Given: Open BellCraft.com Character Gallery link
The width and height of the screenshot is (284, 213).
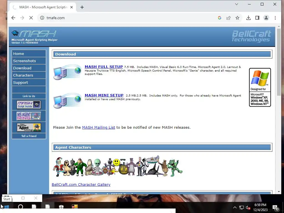Looking at the screenshot, I should 81,184.
